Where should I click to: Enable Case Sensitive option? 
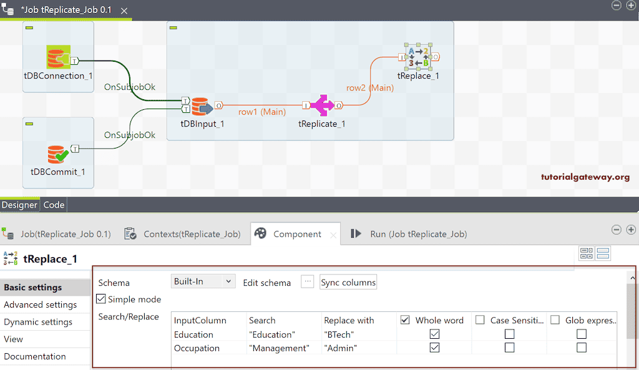(x=480, y=320)
